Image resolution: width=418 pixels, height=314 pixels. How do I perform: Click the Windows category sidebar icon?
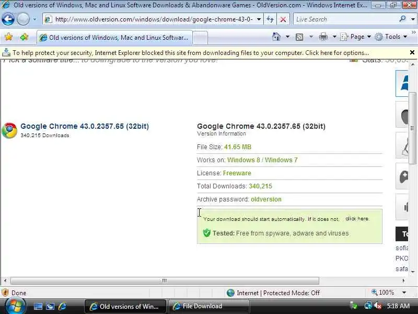pyautogui.click(x=402, y=83)
